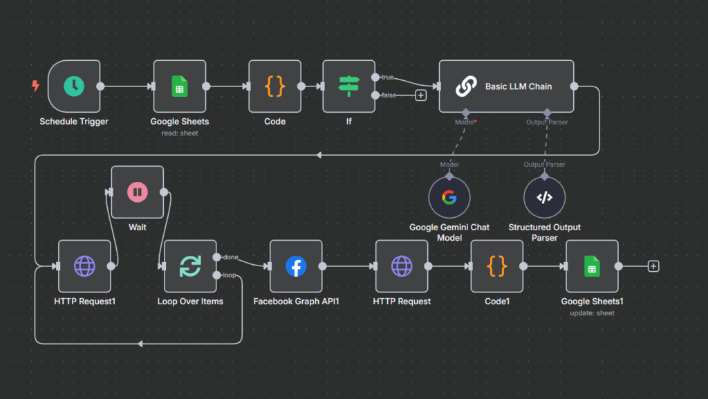The width and height of the screenshot is (708, 399).
Task: Click the Structured Output Parser label
Action: [545, 232]
